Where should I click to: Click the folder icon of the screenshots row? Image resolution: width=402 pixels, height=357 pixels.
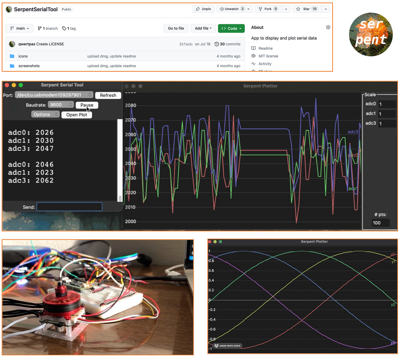[12, 66]
